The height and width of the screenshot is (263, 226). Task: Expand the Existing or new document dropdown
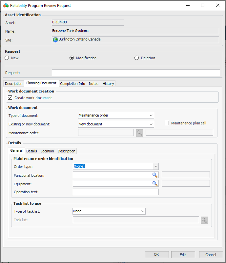coord(116,124)
